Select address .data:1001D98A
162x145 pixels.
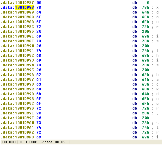tap(17, 17)
